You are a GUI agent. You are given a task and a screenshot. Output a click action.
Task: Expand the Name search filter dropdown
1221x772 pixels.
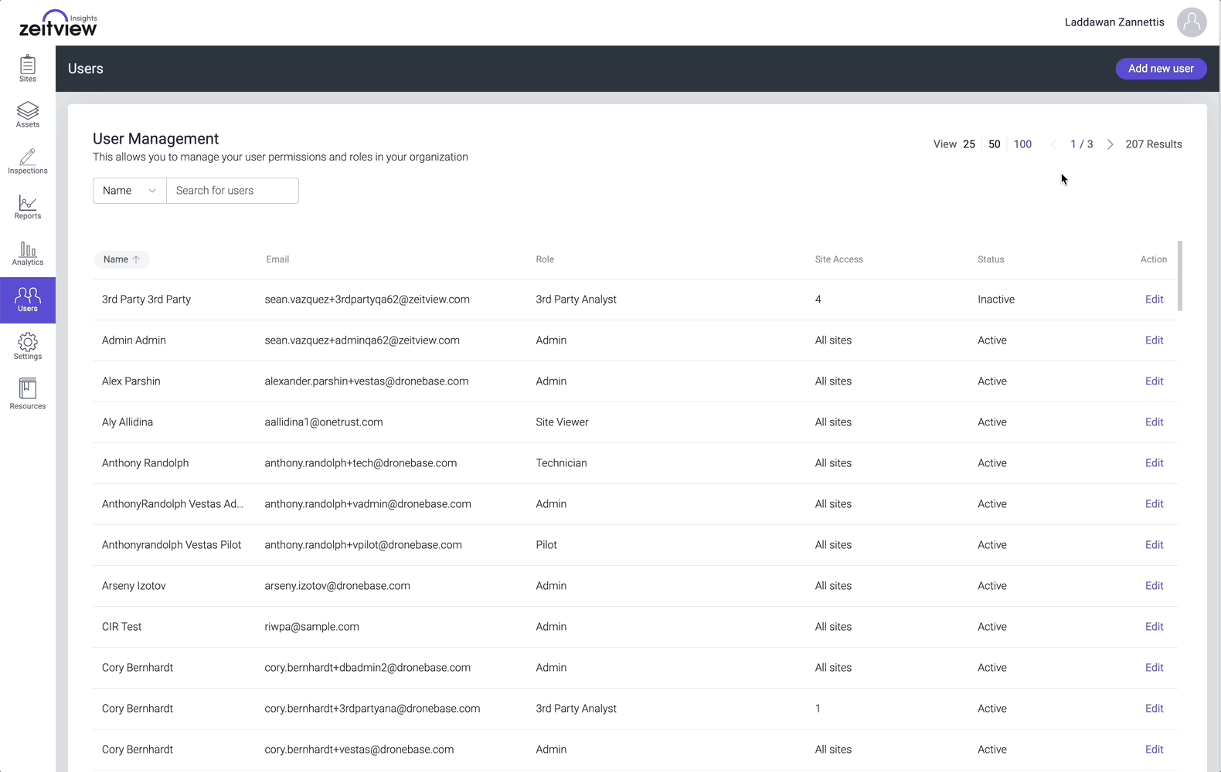130,191
